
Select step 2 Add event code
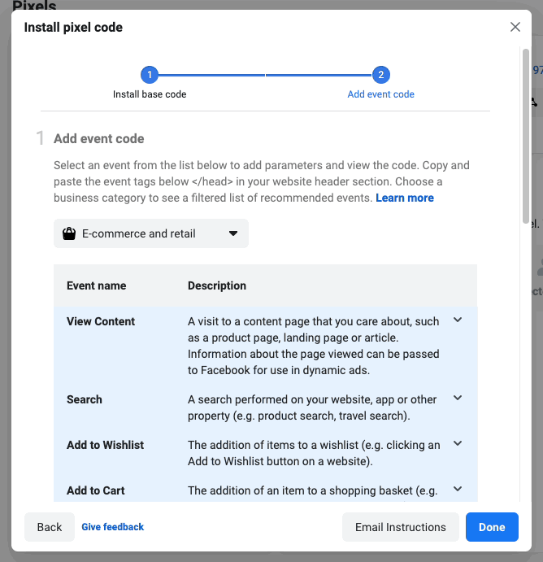(x=380, y=76)
